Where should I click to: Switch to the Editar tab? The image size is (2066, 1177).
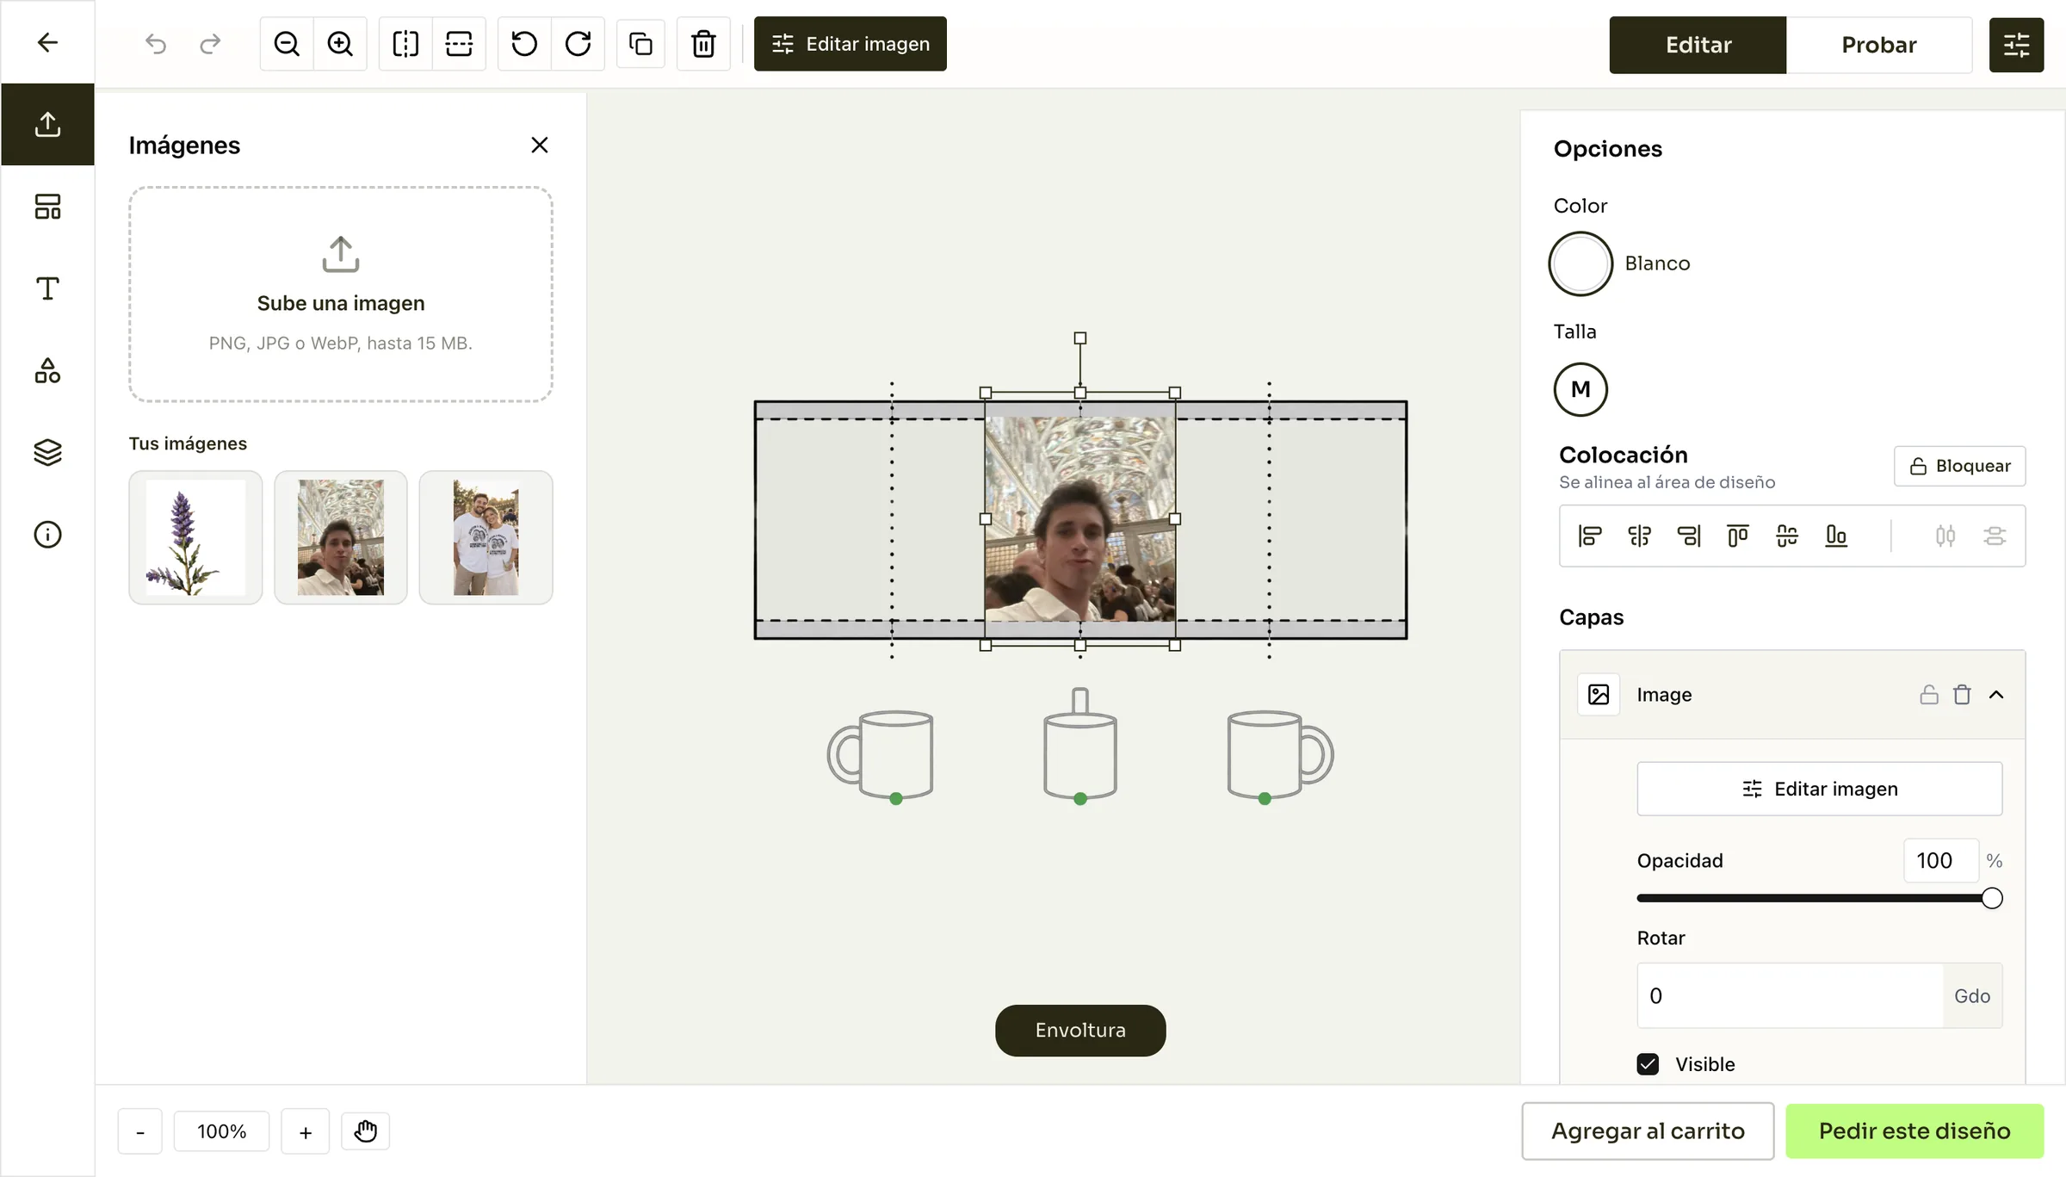pos(1698,45)
